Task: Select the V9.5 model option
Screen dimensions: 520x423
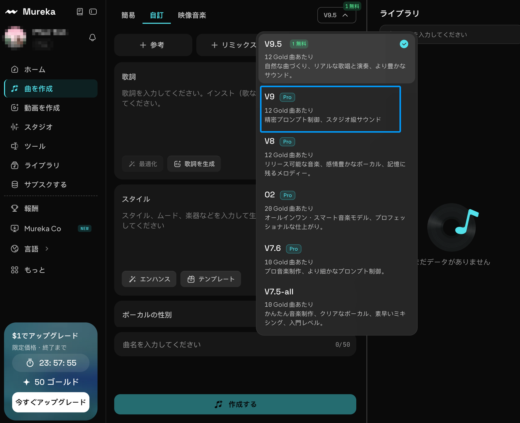Action: click(x=337, y=59)
